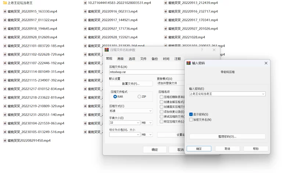
Task: Open the password history dropdown arrow
Action: pos(263,94)
